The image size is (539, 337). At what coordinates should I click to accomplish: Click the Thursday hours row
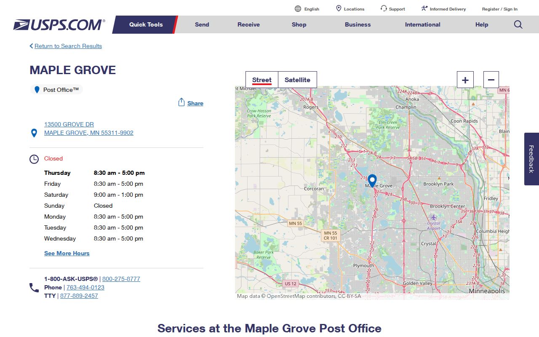(x=94, y=173)
